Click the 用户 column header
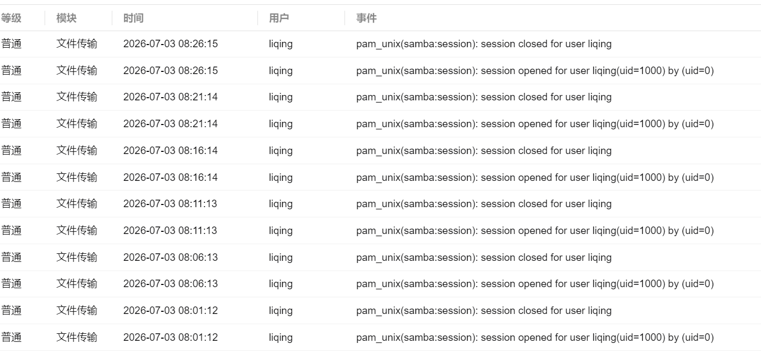The height and width of the screenshot is (351, 761). tap(279, 18)
